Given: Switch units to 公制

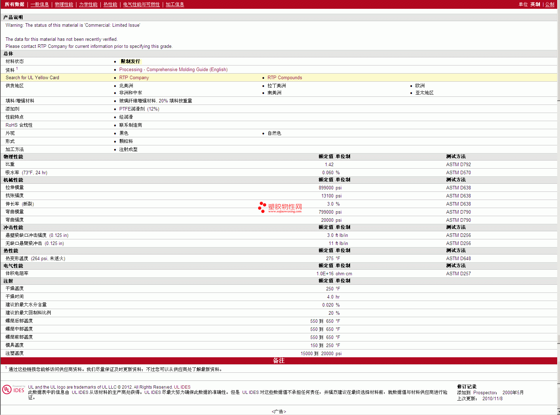Looking at the screenshot, I should coord(550,4).
